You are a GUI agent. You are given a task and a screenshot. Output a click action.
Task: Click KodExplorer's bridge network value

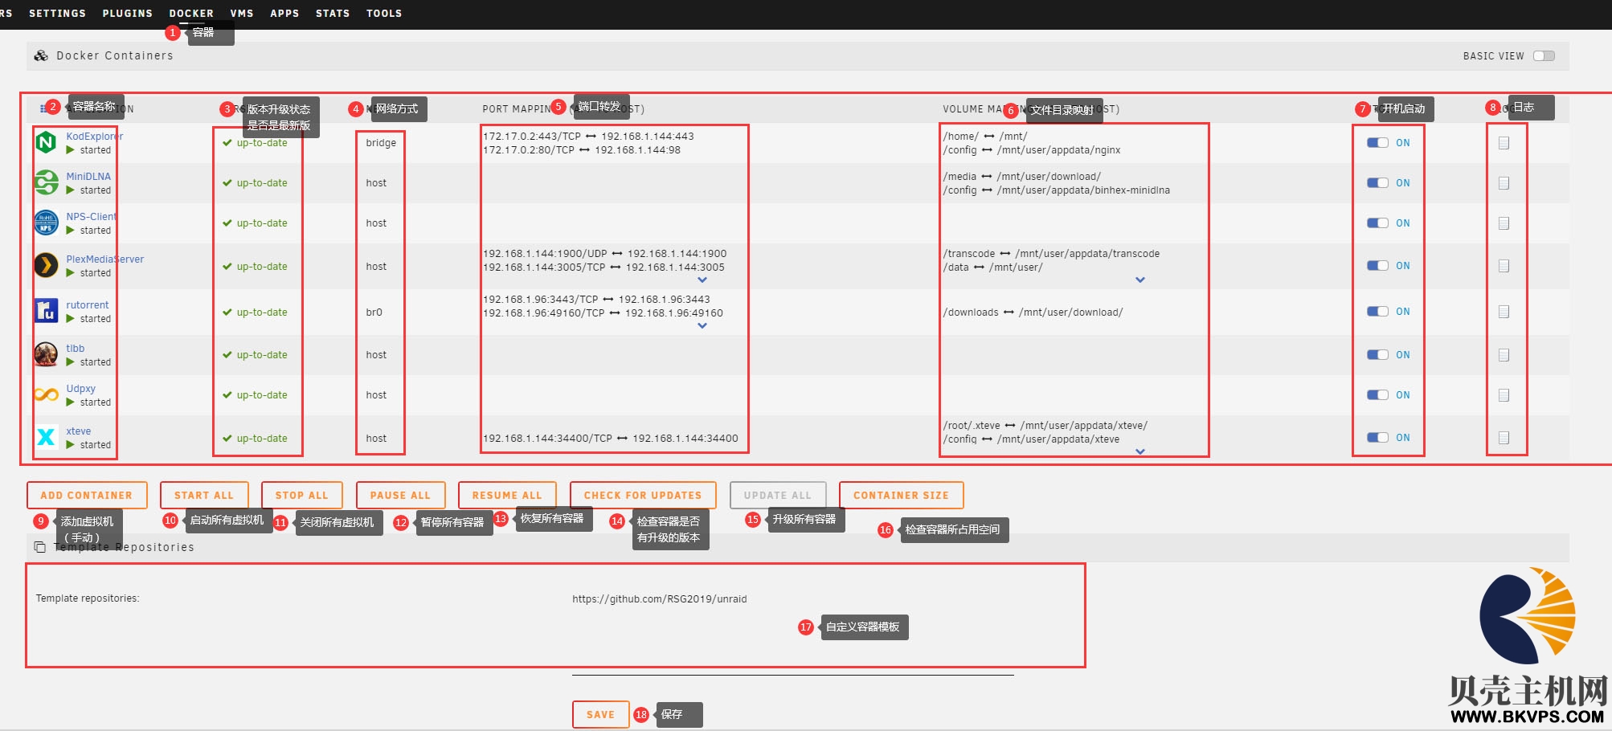click(x=381, y=143)
